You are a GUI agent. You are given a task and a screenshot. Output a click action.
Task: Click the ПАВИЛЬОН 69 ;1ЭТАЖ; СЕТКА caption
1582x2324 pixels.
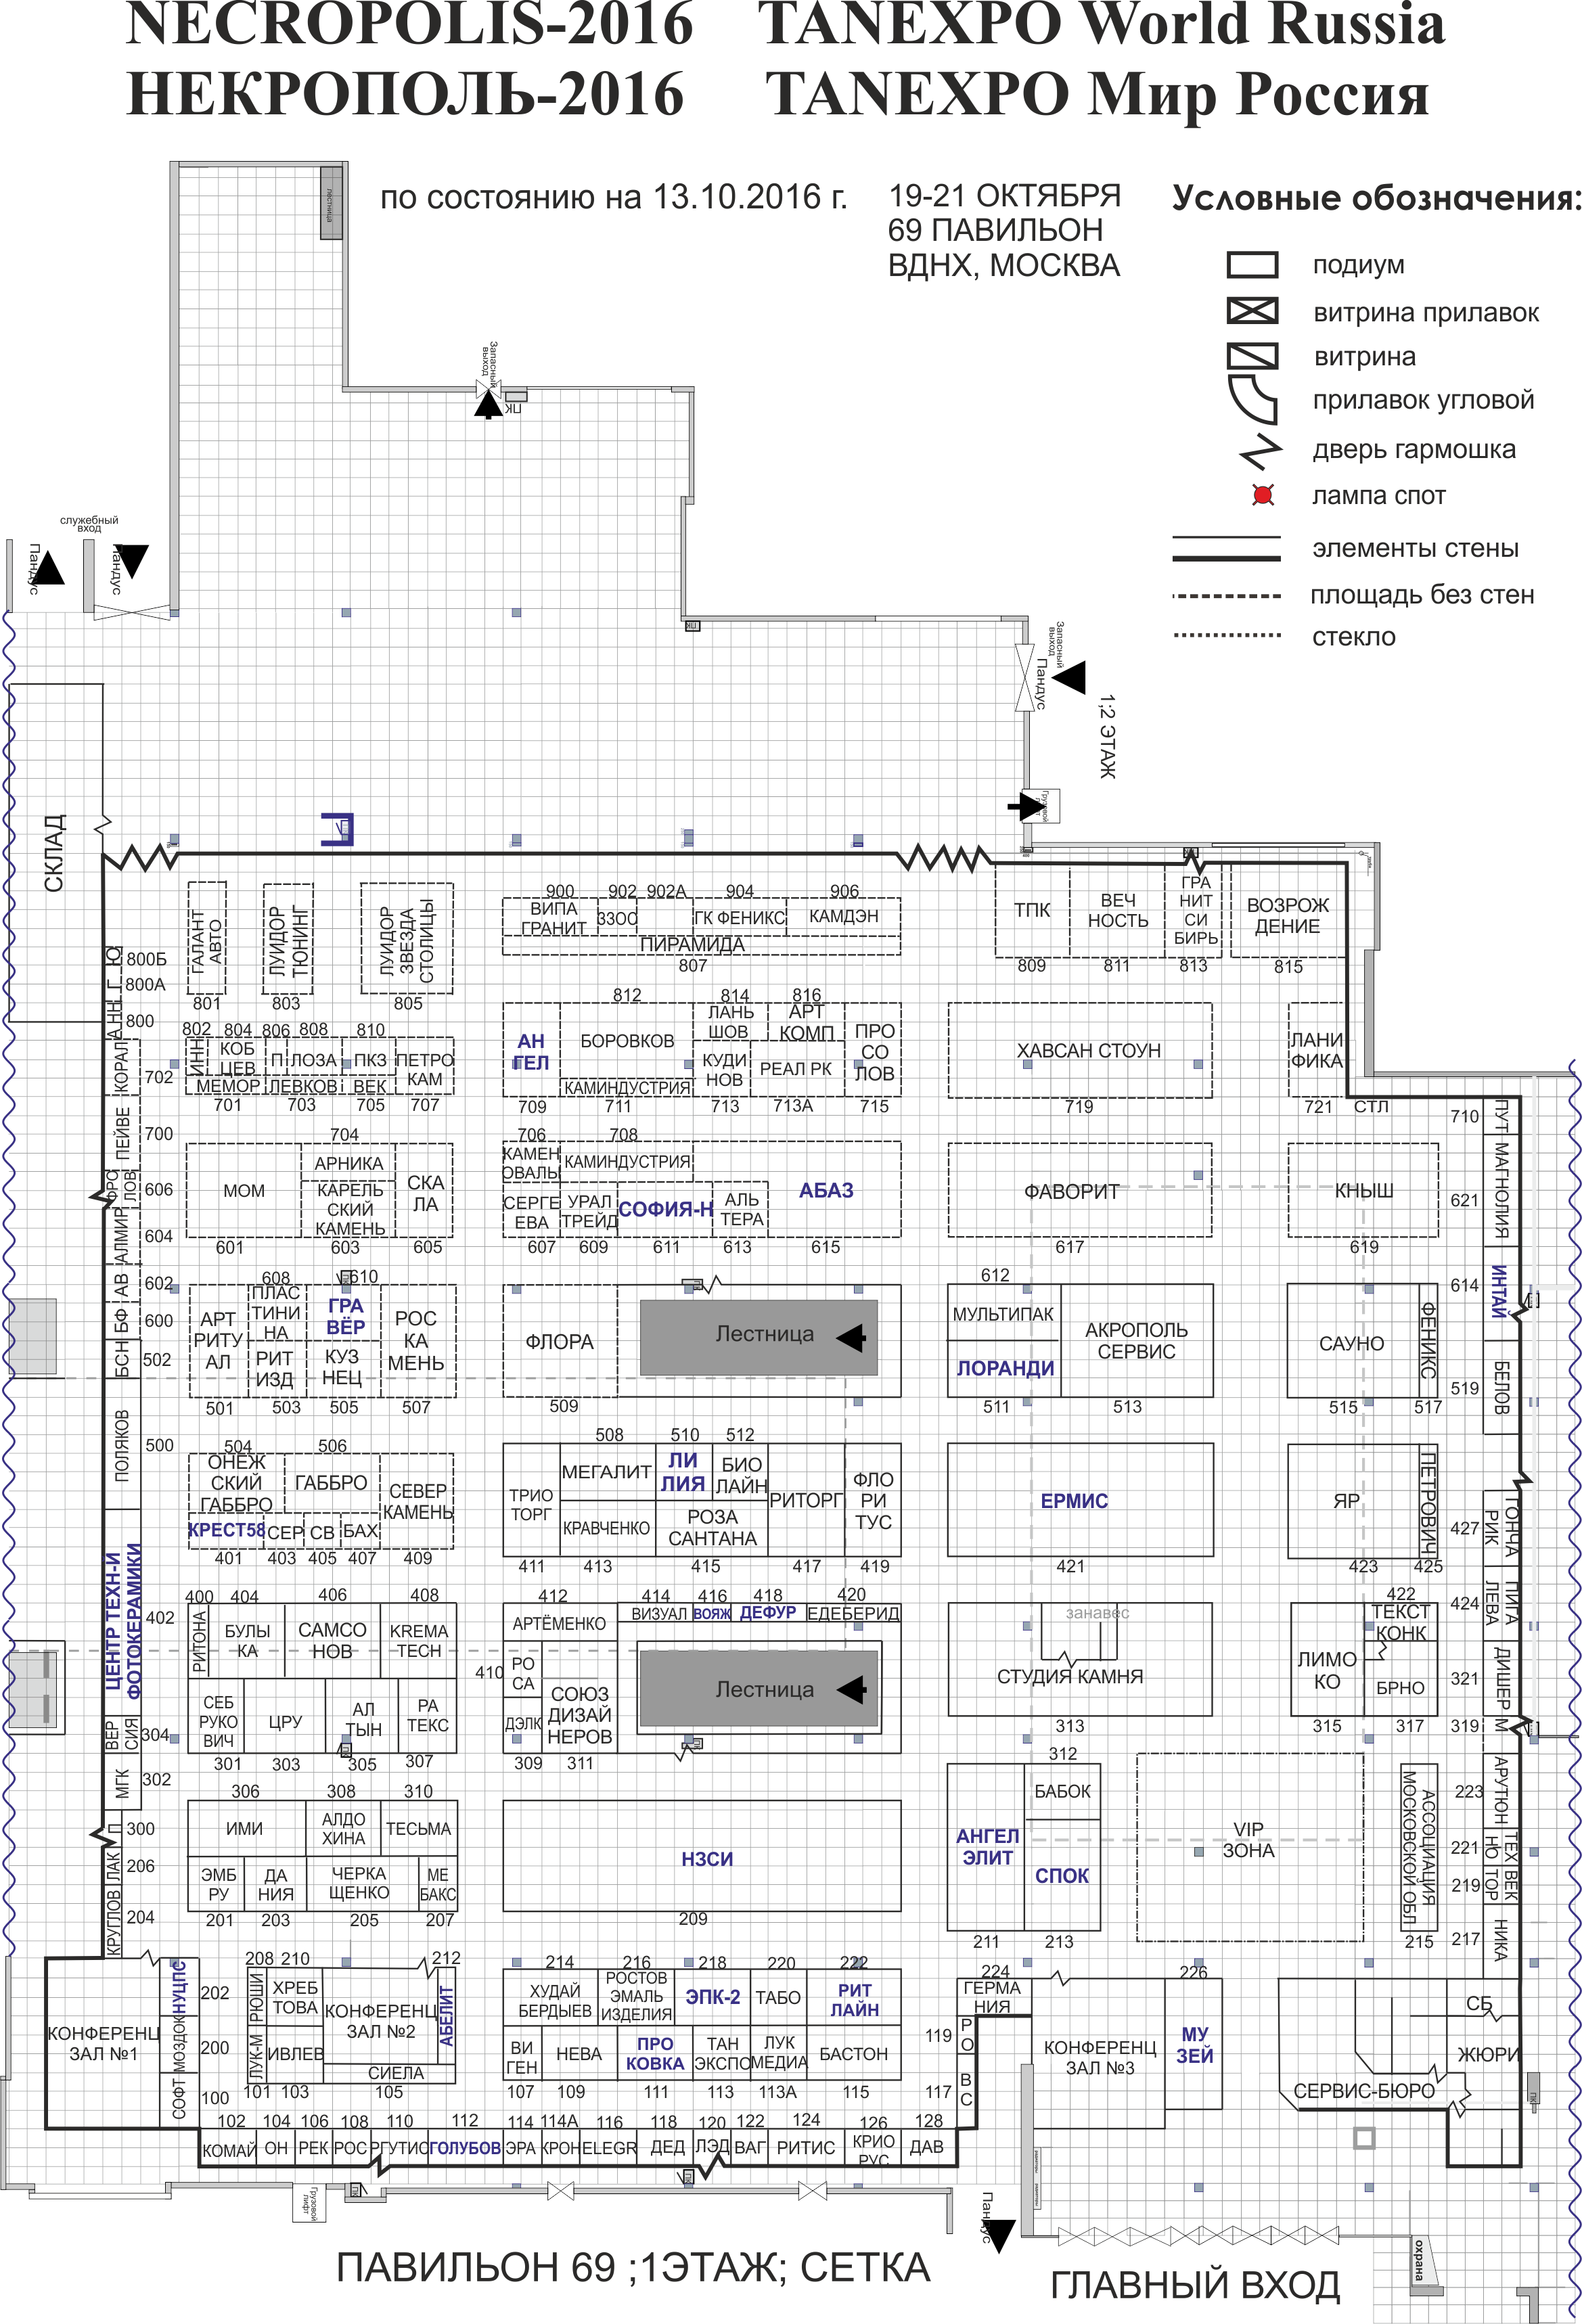click(633, 2268)
